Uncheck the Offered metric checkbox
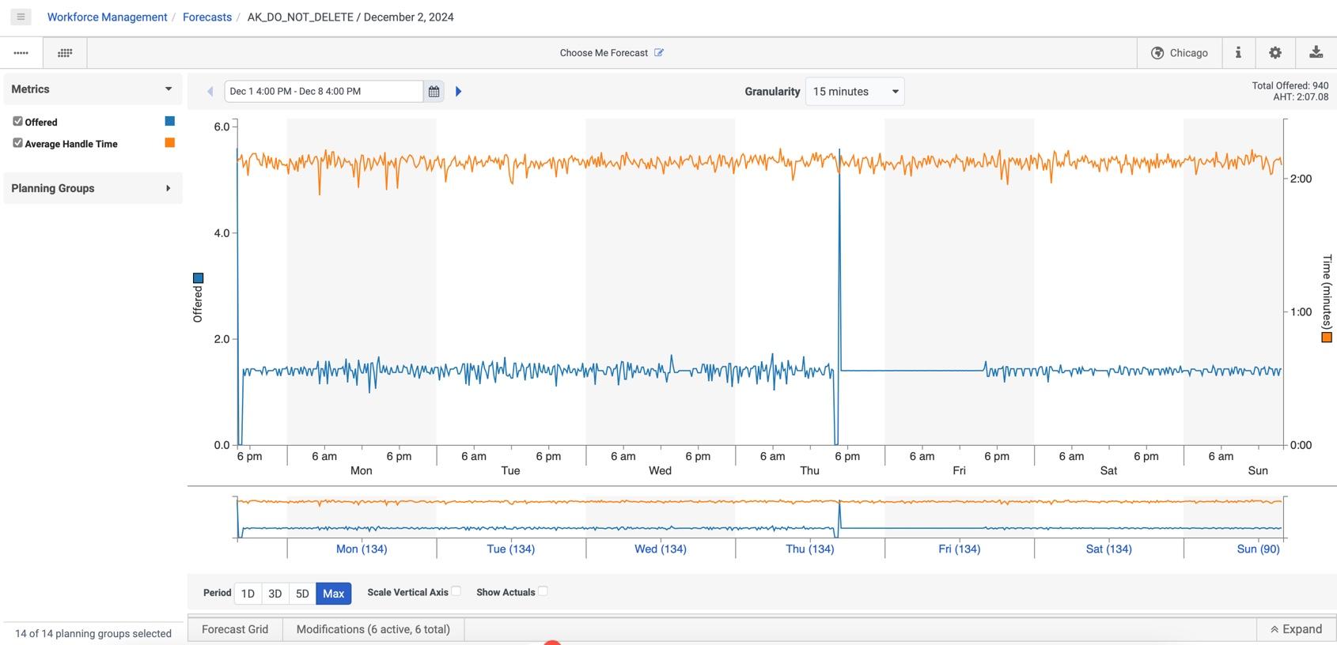 (x=17, y=121)
